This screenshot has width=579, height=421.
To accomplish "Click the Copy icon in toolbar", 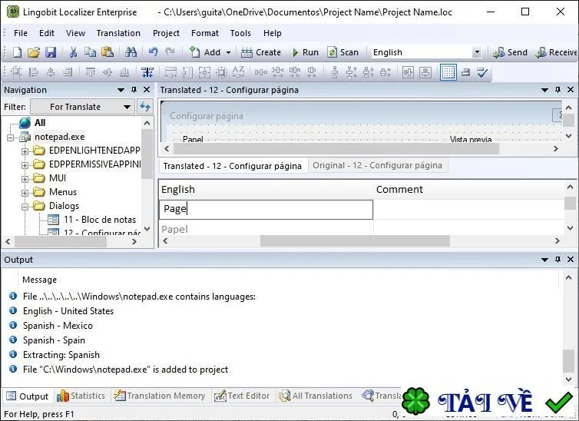I will [90, 52].
